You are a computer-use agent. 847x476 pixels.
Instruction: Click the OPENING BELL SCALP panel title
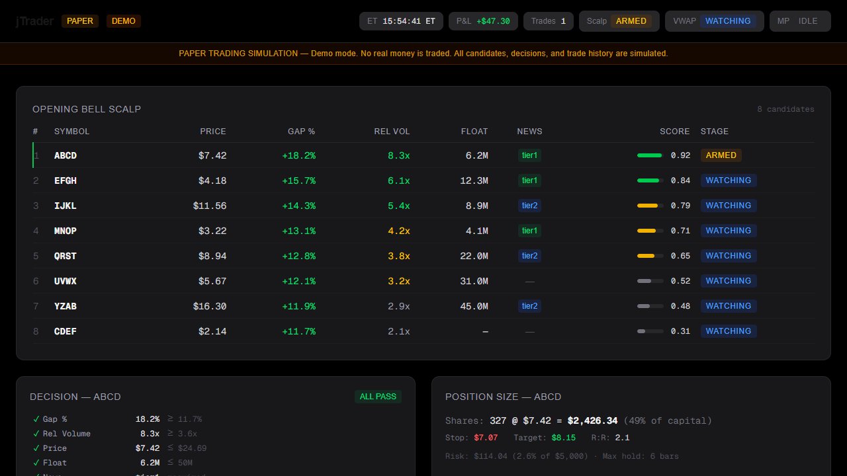click(x=87, y=109)
